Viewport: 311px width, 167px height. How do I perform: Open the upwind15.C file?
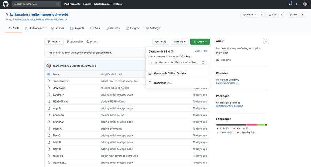pyautogui.click(x=60, y=163)
